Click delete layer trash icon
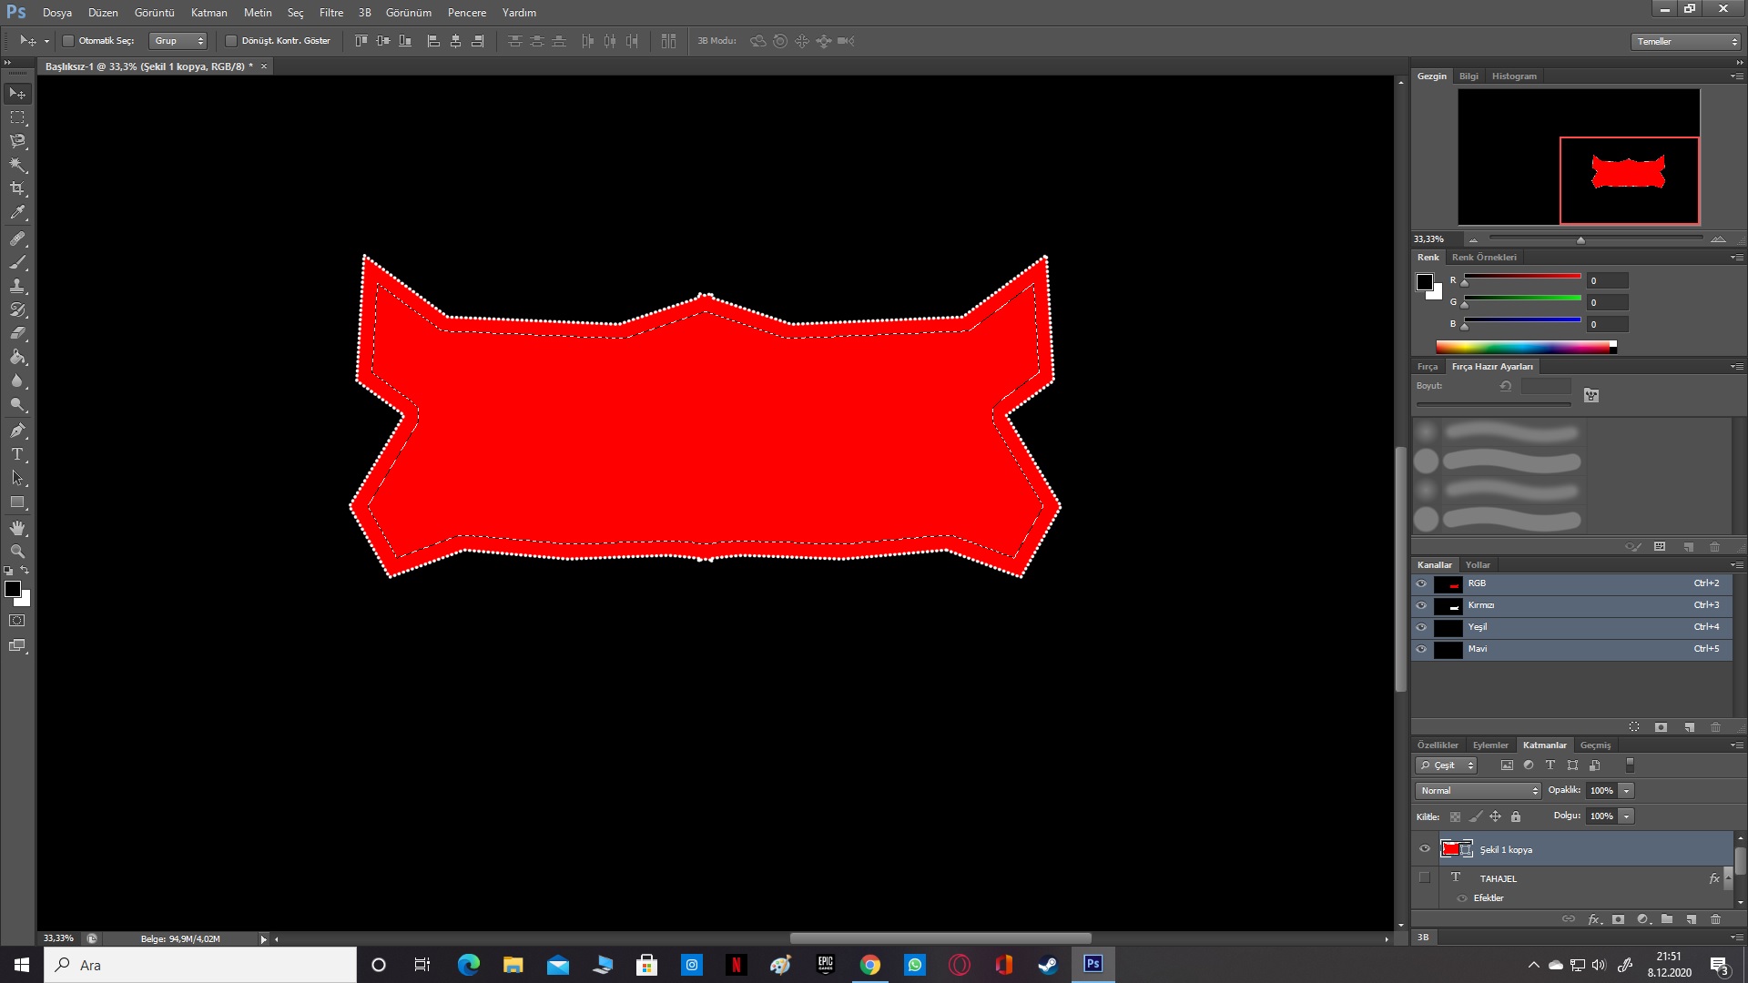The height and width of the screenshot is (983, 1748). point(1715,919)
